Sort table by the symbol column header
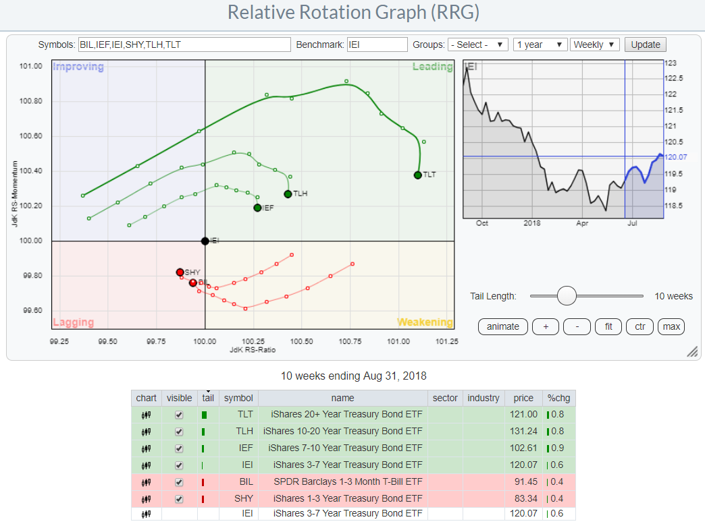705x530 pixels. (x=238, y=398)
